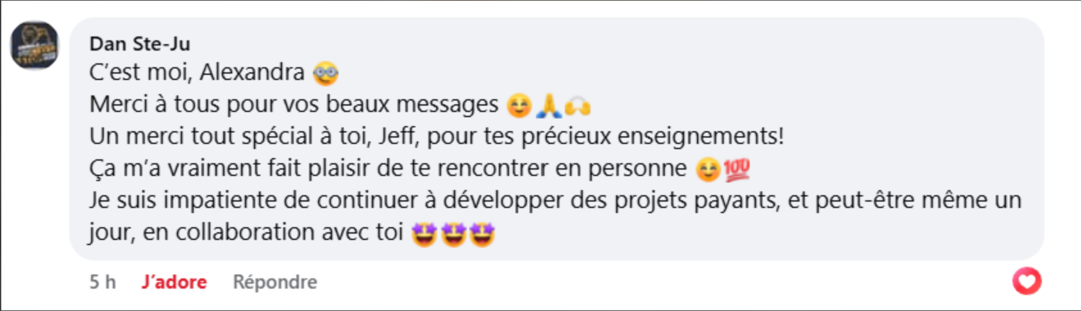This screenshot has width=1081, height=311.
Task: Open the Dan Ste-Ju name link
Action: click(140, 44)
